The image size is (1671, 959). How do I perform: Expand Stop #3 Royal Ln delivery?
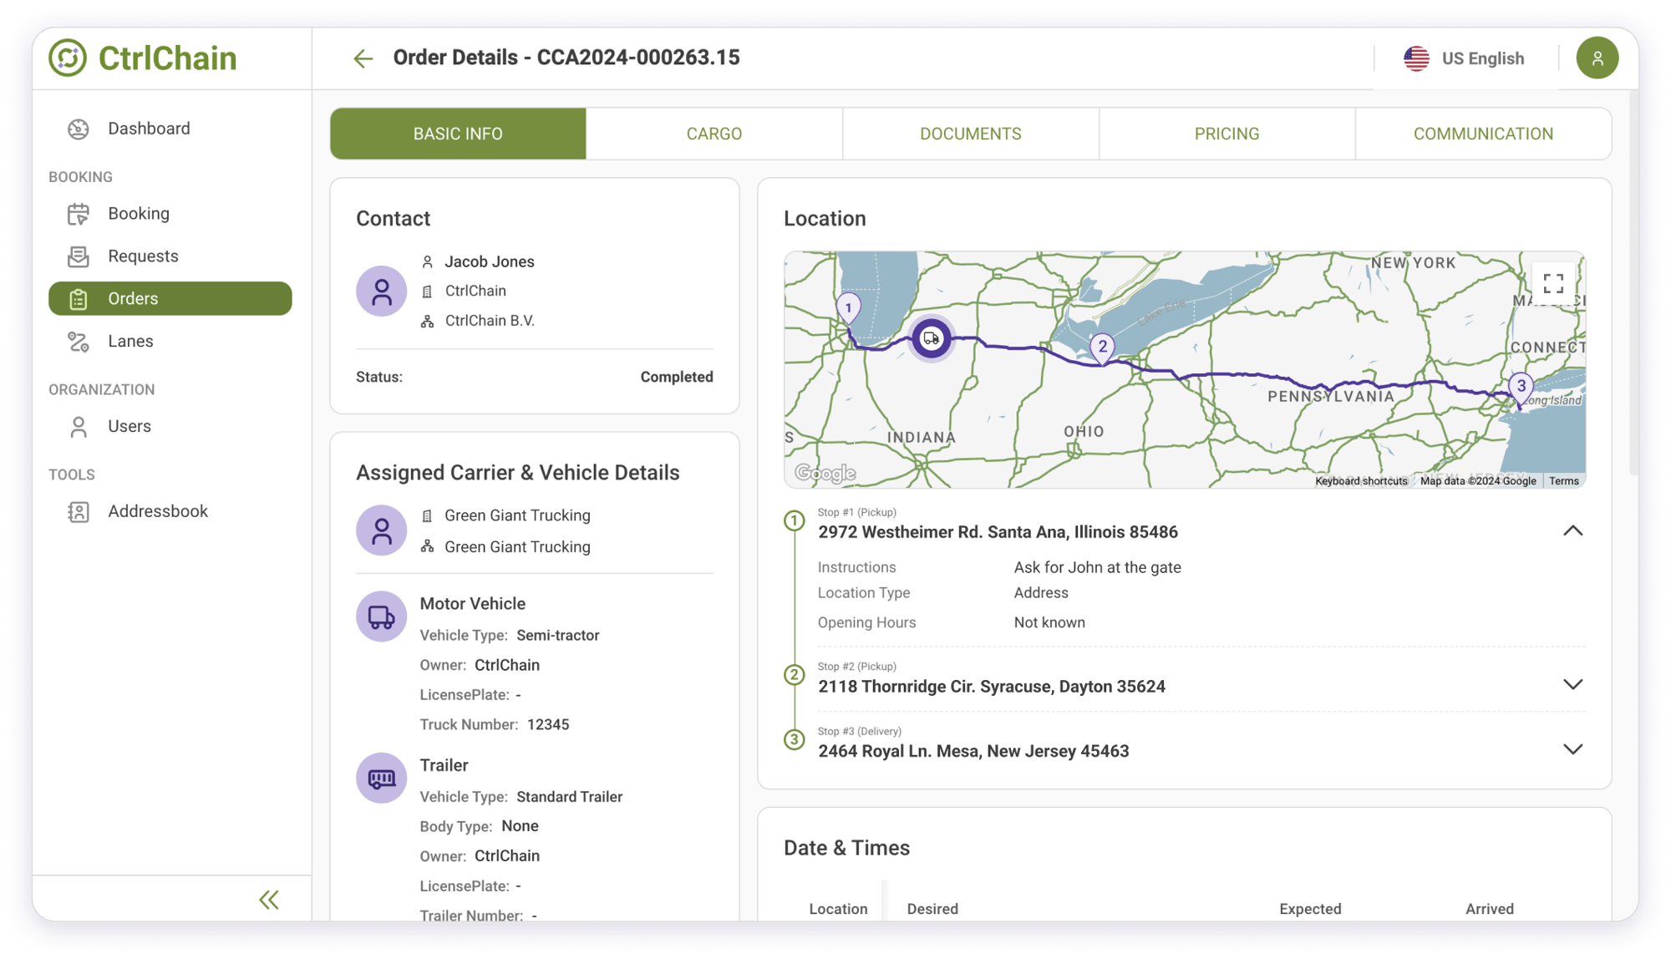[x=1572, y=749]
